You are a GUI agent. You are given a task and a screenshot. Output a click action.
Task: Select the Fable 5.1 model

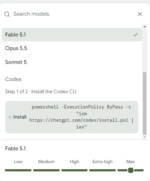click(72, 35)
